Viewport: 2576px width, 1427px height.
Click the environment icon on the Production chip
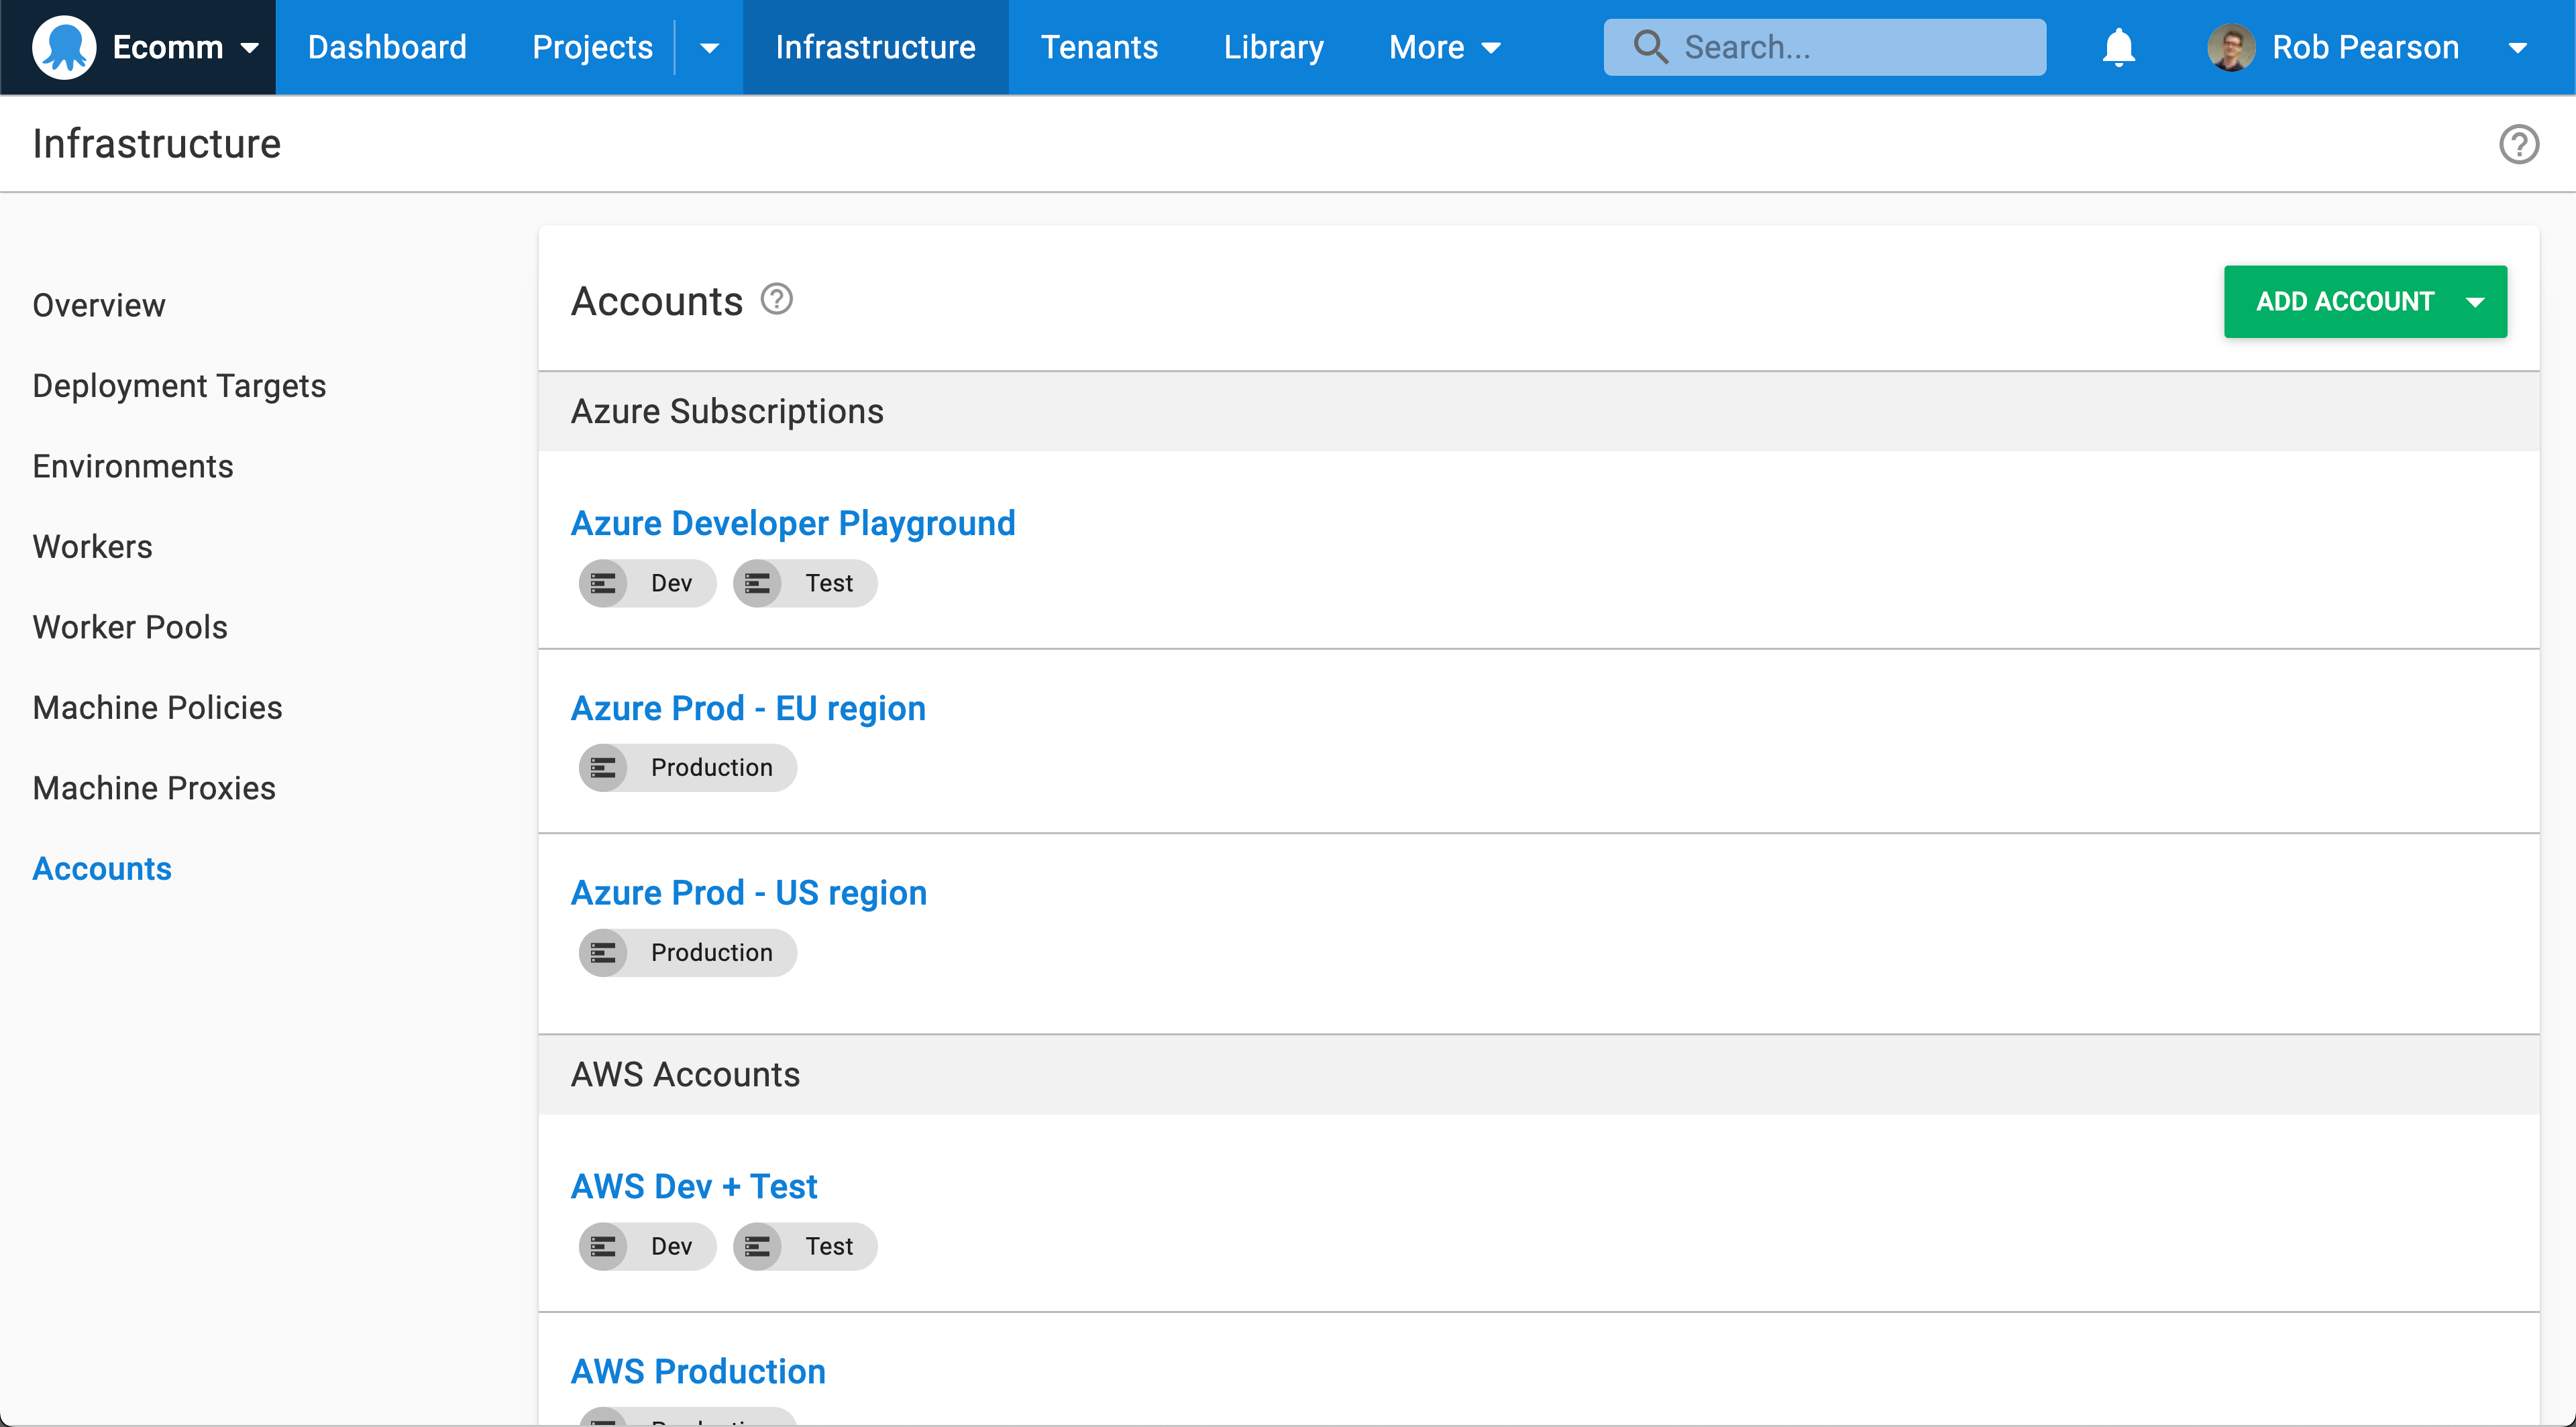point(603,767)
